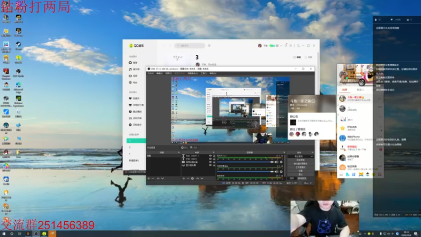Go back in QQ音乐 navigation
This screenshot has width=421, height=237.
coord(164,45)
